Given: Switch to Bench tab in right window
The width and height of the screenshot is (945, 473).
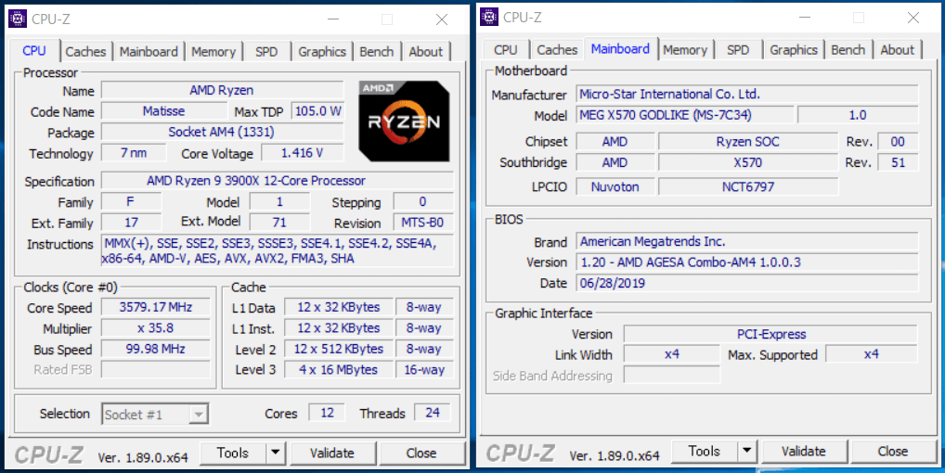Looking at the screenshot, I should coord(848,50).
